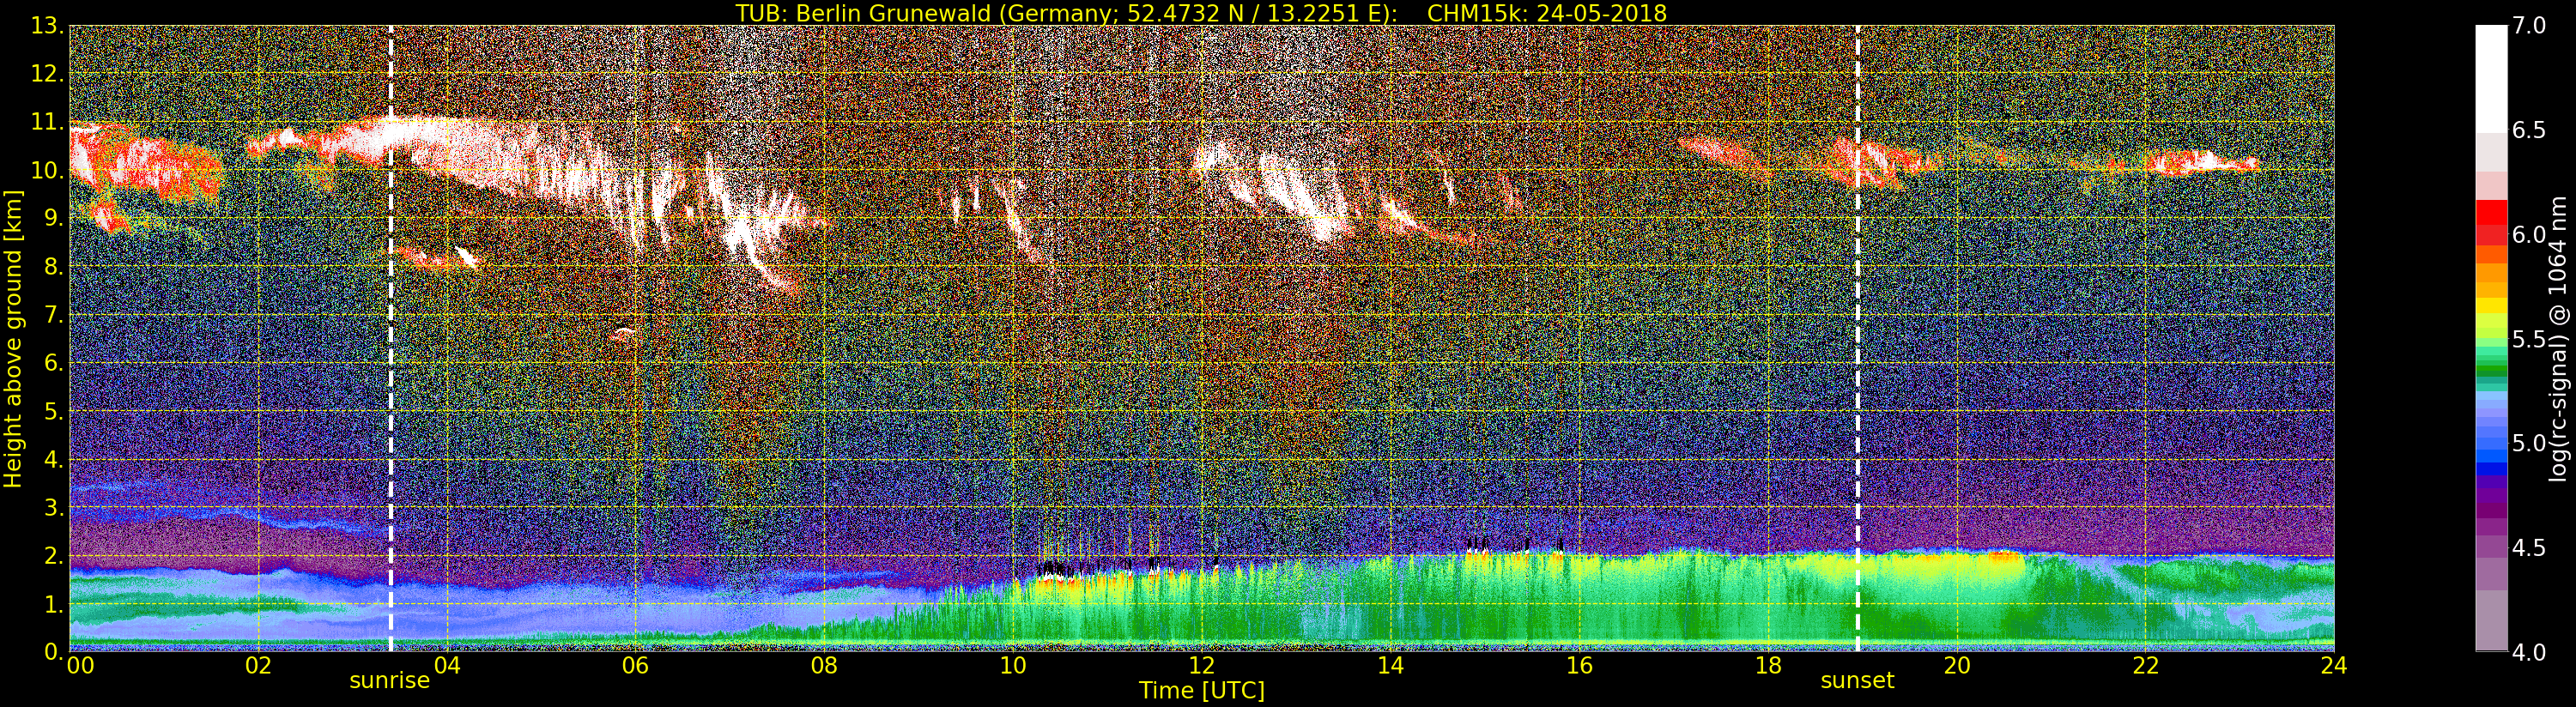Select the '14' time axis tick label

(x=1390, y=666)
